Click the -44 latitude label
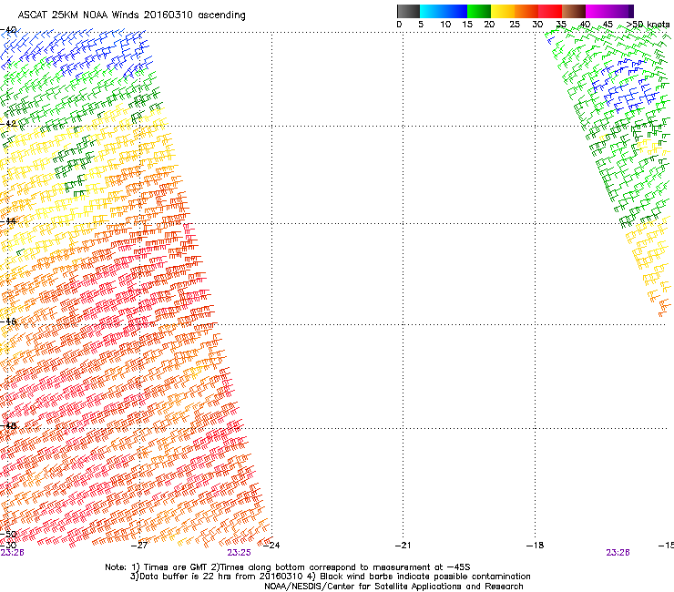The width and height of the screenshot is (674, 592). coord(8,221)
